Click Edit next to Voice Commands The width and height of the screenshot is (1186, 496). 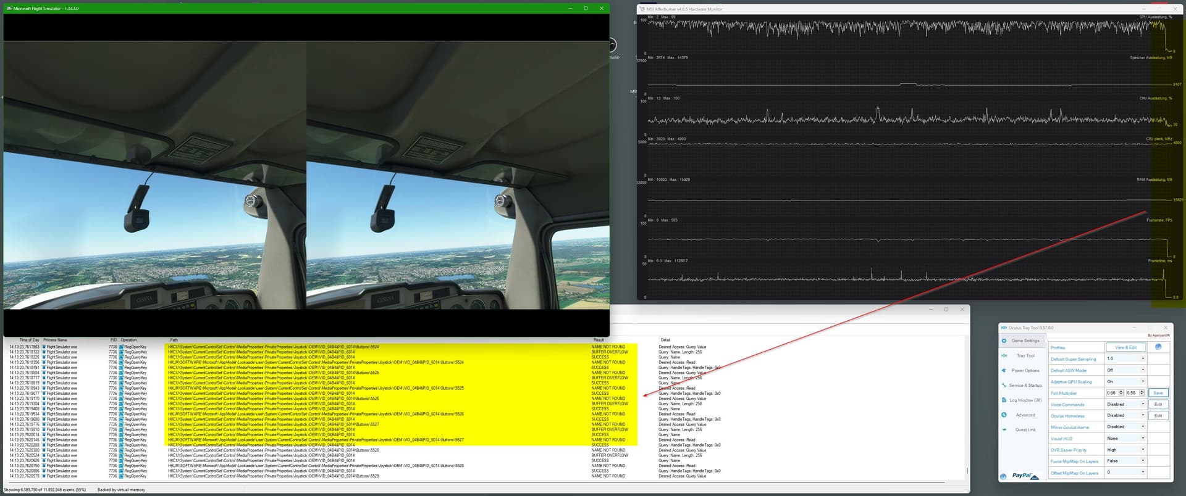pyautogui.click(x=1158, y=404)
